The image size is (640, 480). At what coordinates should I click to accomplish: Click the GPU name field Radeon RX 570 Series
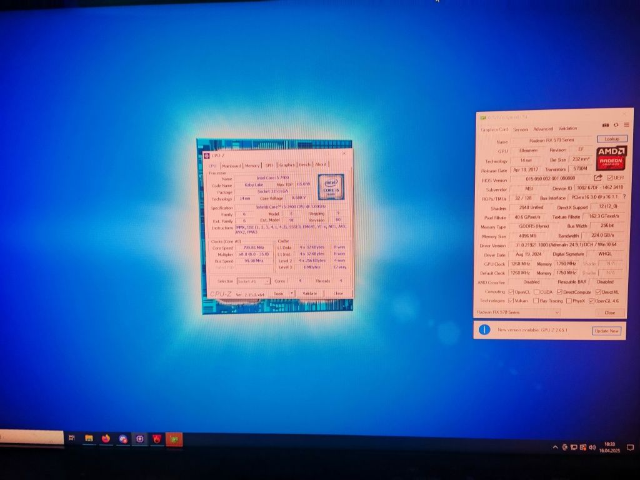(x=552, y=140)
